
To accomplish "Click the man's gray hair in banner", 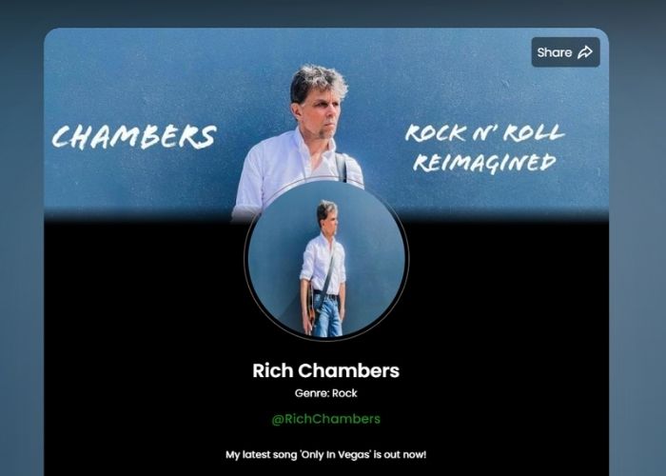I will click(318, 81).
